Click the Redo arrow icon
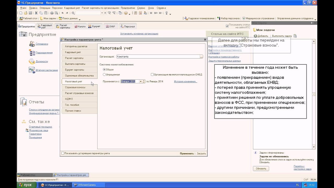334x188 pixels. 67,13
